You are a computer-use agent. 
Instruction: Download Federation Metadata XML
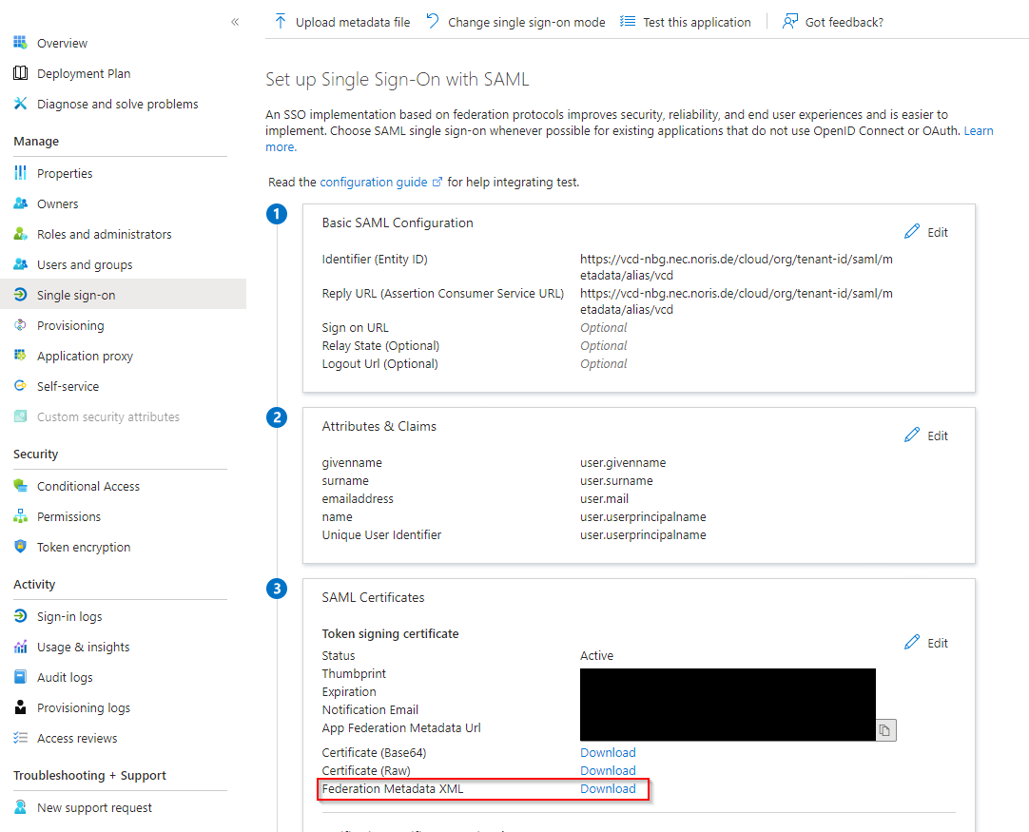point(608,788)
